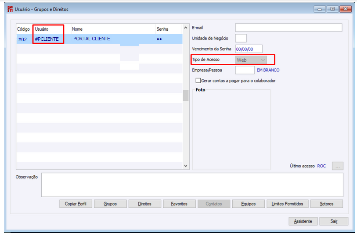
Task: Click the Contatos button
Action: 214,204
